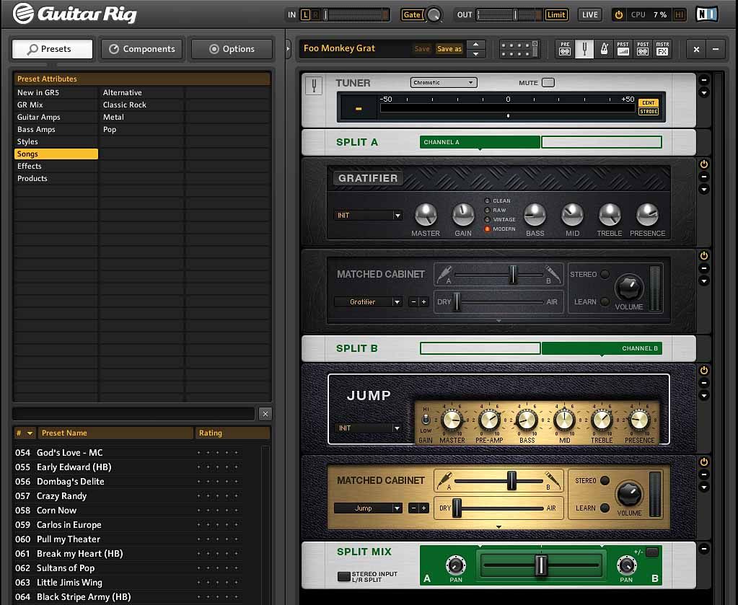Open the Chromatic tuning dropdown
The height and width of the screenshot is (605, 738).
click(442, 82)
